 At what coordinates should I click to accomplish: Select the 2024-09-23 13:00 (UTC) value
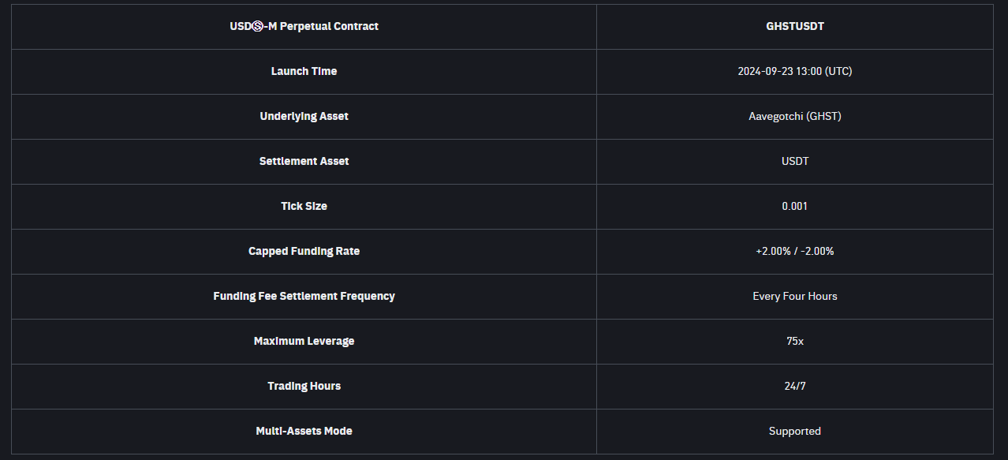pyautogui.click(x=794, y=71)
